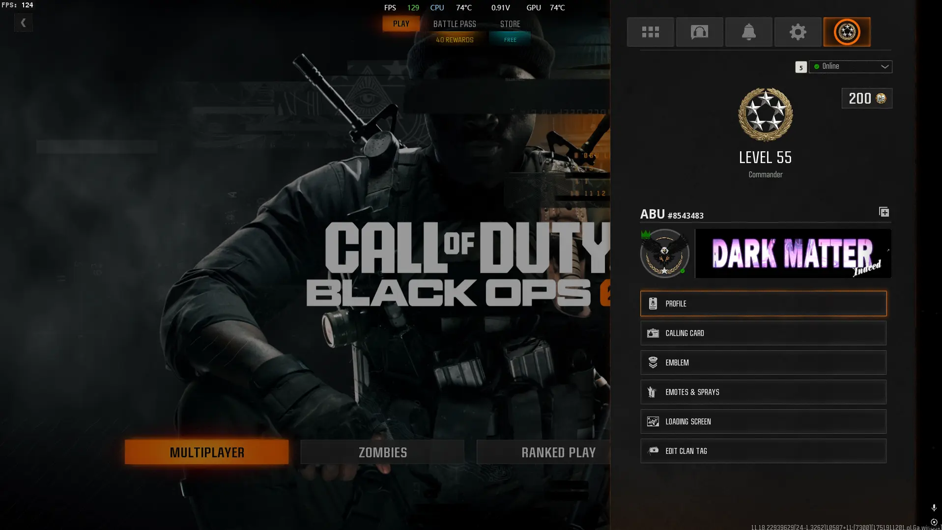This screenshot has height=530, width=942.
Task: Click the eagle player emblem
Action: 664,253
